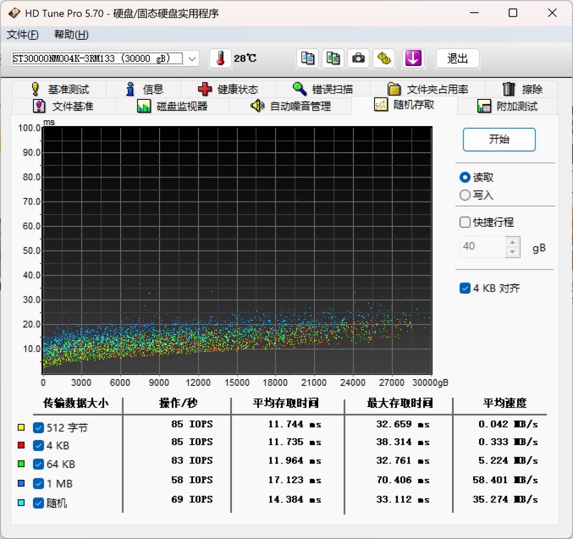Click the thermometer temperature icon

pos(221,59)
